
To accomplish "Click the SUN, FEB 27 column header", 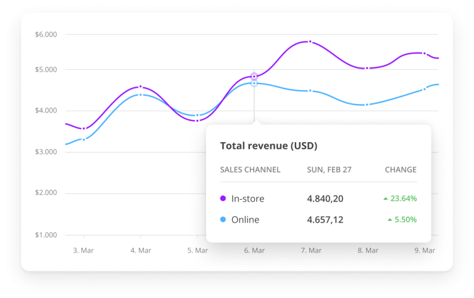I will click(x=329, y=169).
